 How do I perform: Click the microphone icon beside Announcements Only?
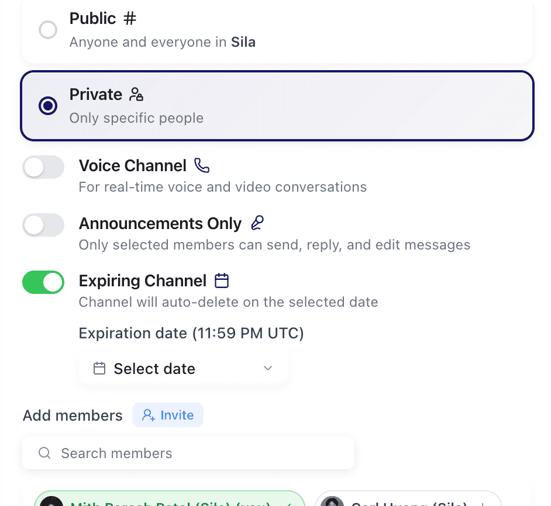[x=257, y=223]
